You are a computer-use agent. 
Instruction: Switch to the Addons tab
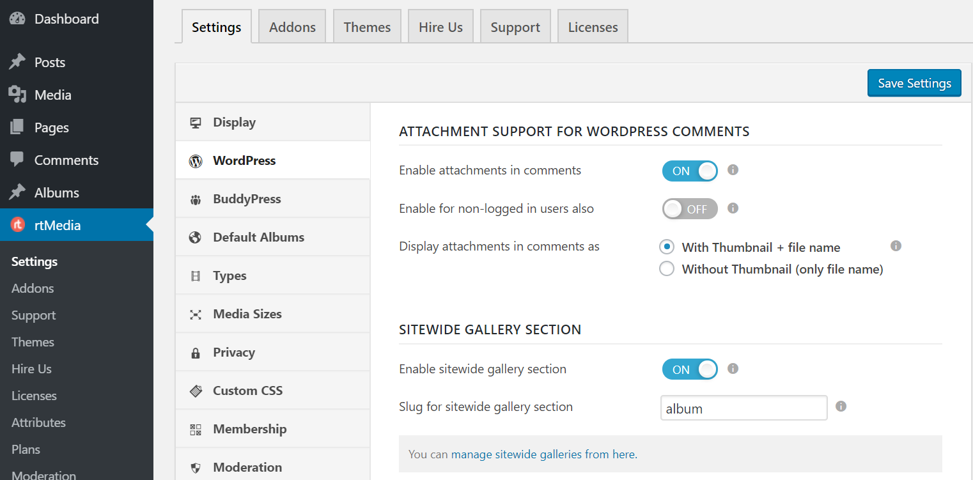click(x=292, y=26)
